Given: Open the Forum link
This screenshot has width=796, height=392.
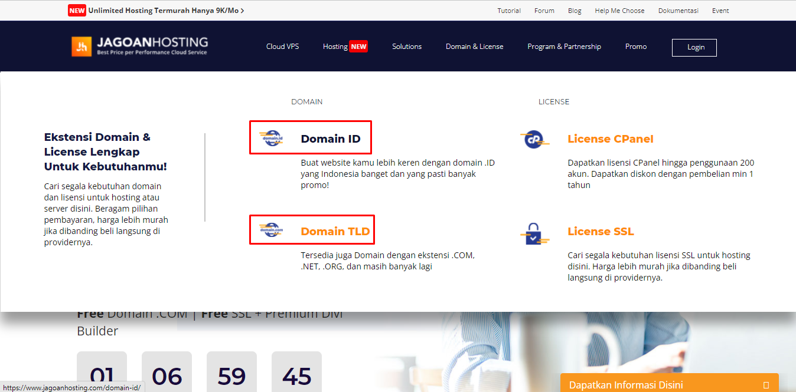Looking at the screenshot, I should 544,11.
